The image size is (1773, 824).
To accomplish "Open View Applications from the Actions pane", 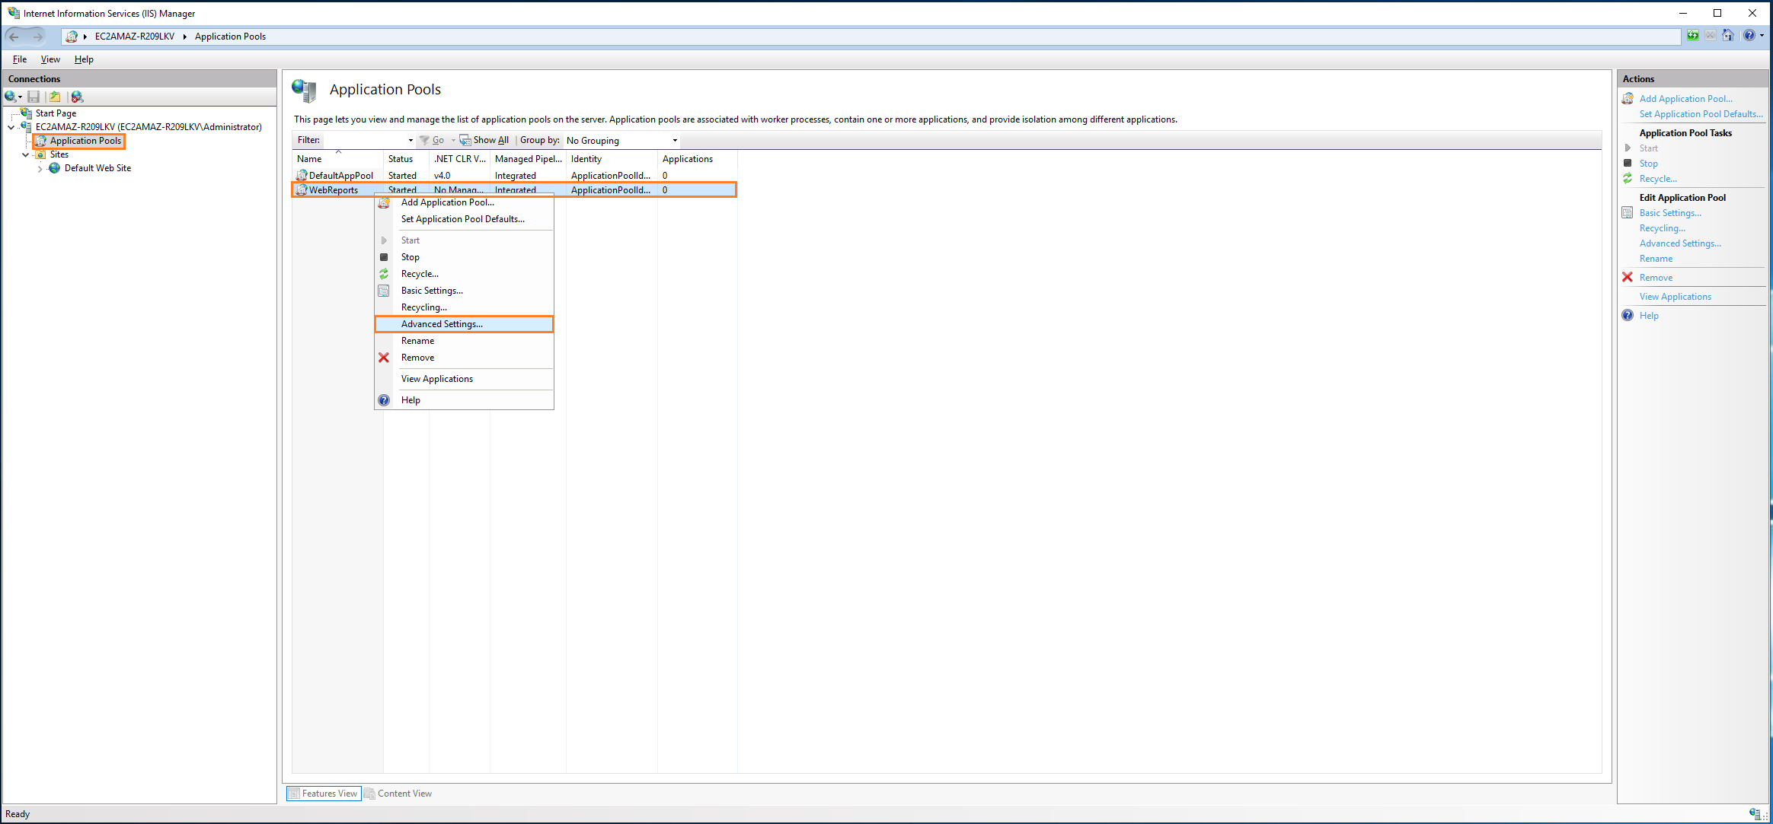I will tap(1676, 296).
